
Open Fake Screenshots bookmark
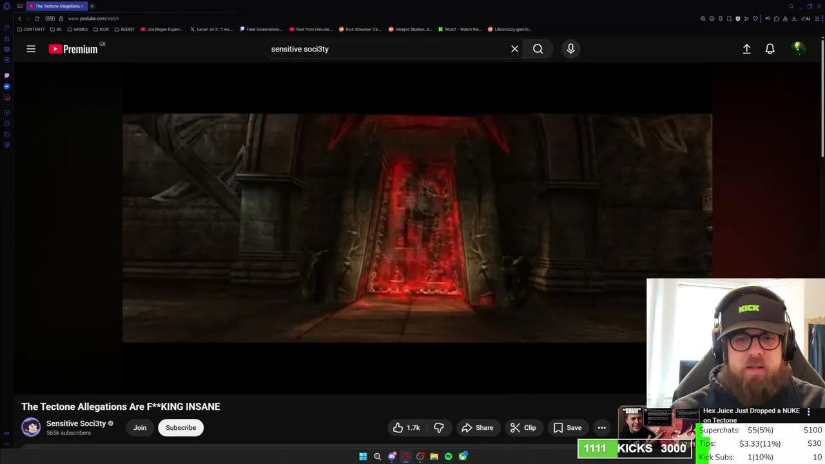[x=261, y=29]
